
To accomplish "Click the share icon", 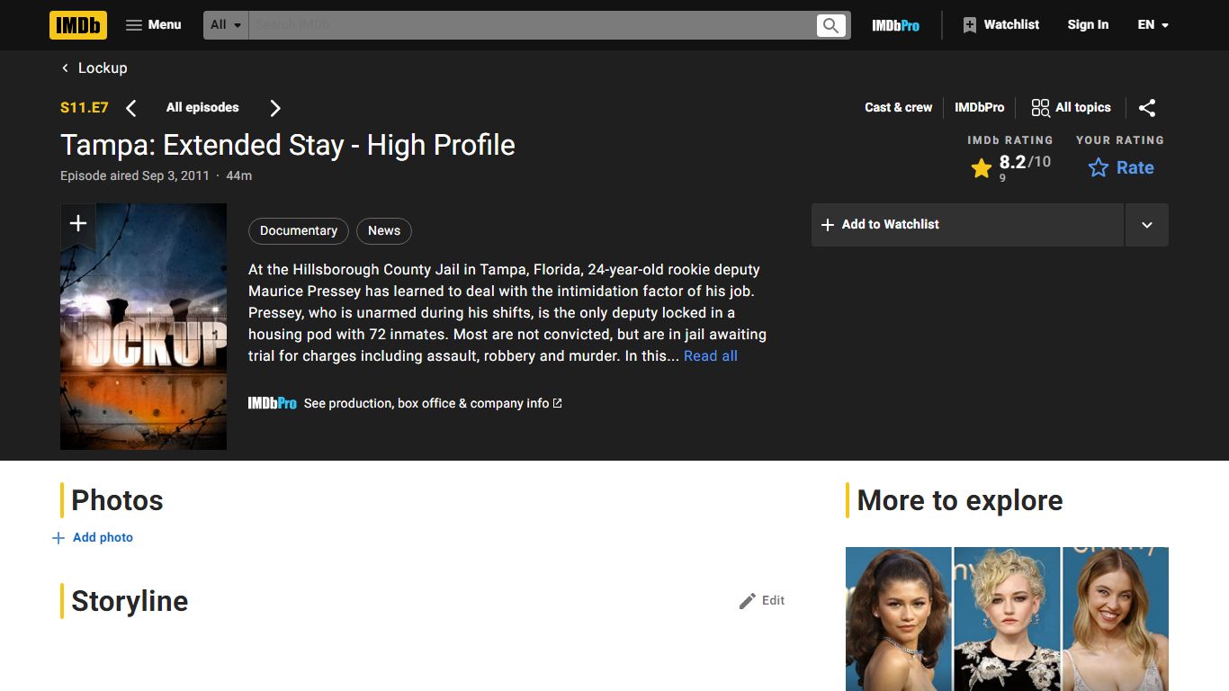I will [1147, 108].
